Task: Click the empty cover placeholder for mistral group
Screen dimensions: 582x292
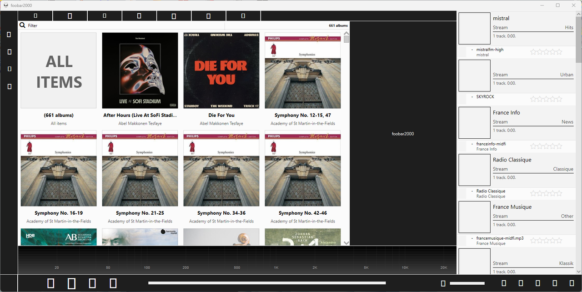Action: pos(474,28)
